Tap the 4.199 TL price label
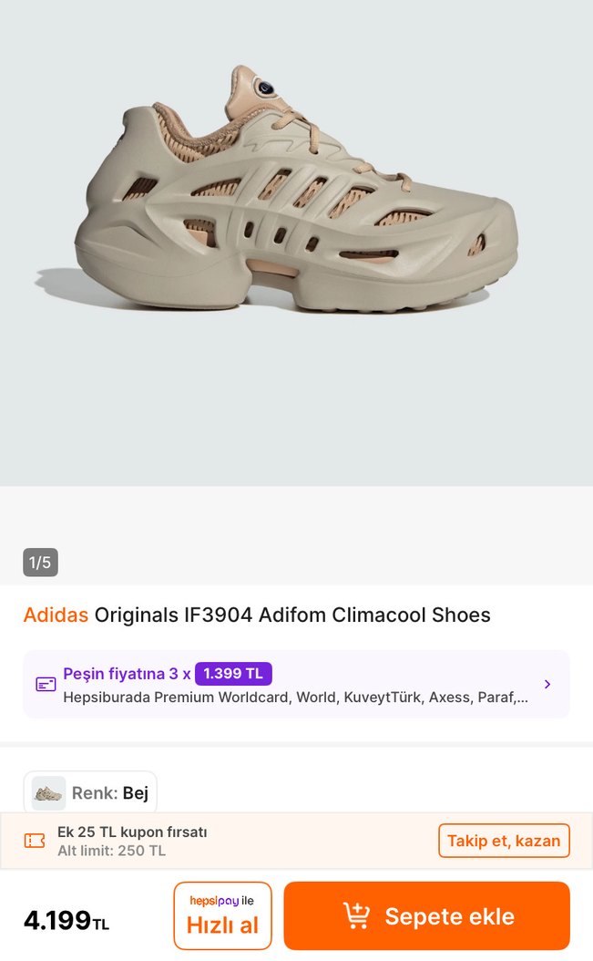Screen dimensions: 593x961 coord(64,922)
